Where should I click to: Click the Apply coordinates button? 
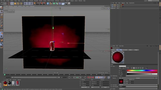(x=105, y=87)
